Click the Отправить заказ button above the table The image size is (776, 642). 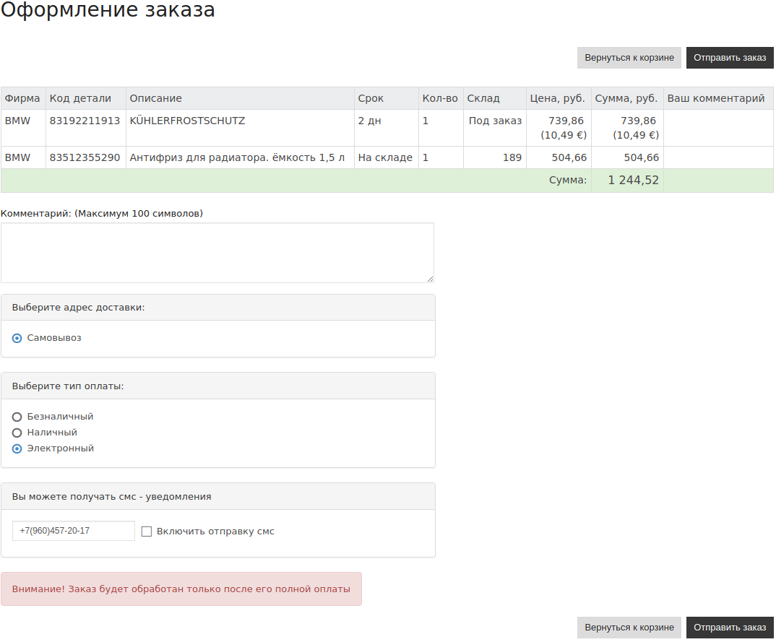click(x=730, y=58)
